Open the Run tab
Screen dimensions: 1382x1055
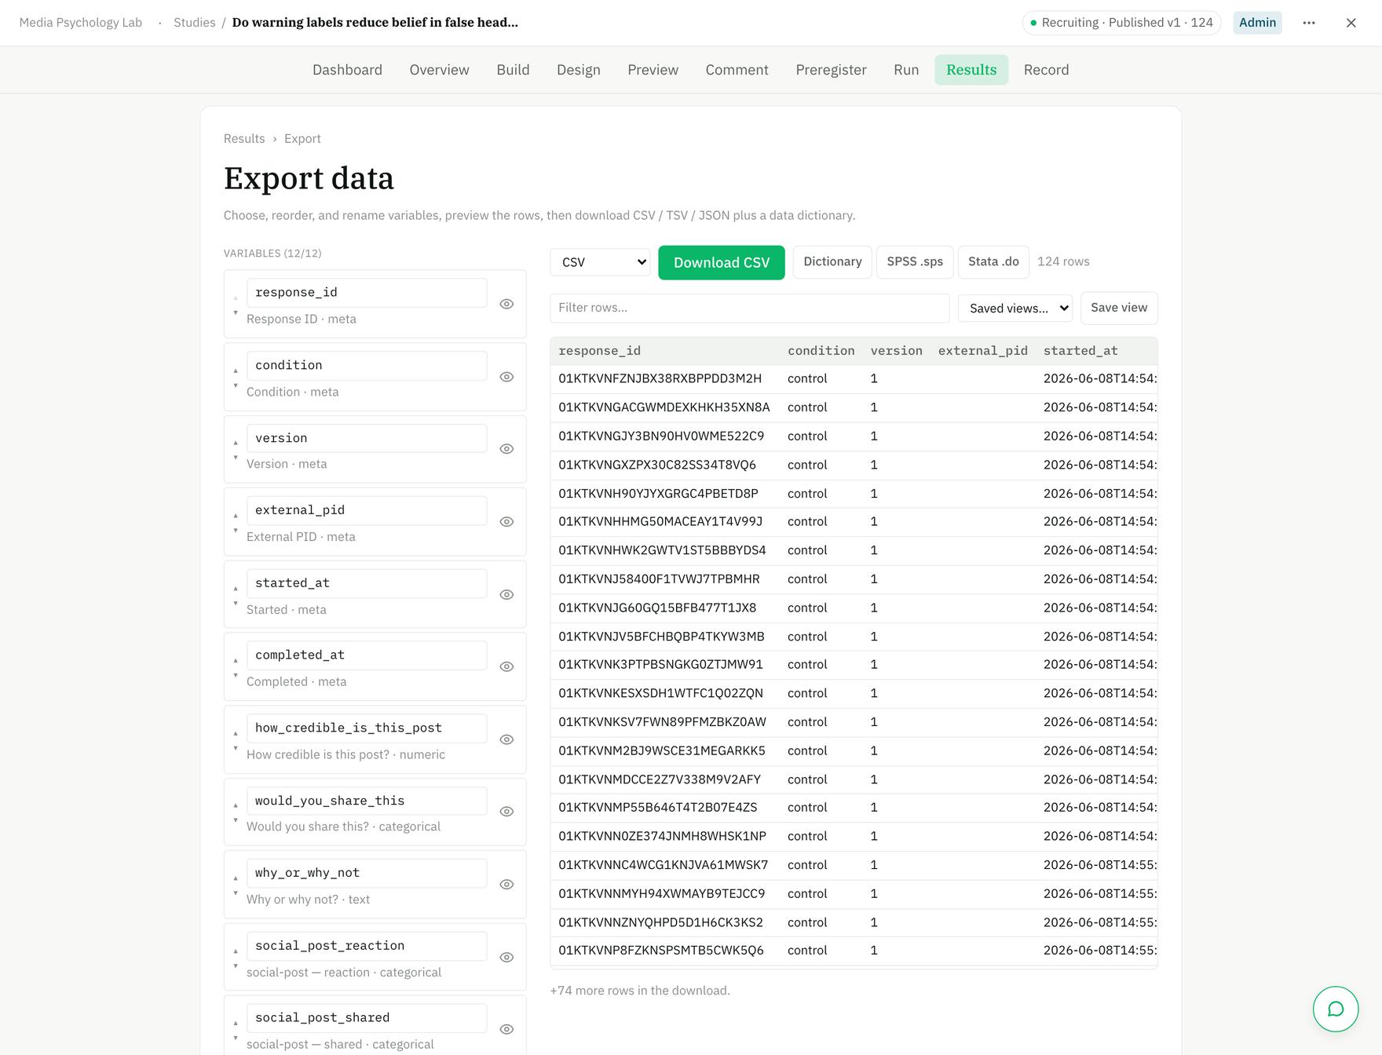click(x=906, y=70)
